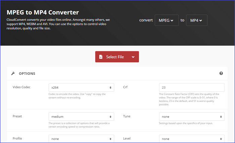Click the Tune label
The height and width of the screenshot is (143, 235).
[x=127, y=116]
